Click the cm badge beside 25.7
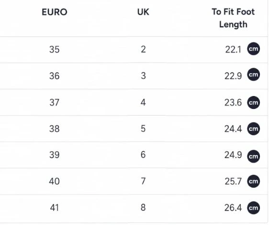The image size is (269, 225). [x=253, y=181]
